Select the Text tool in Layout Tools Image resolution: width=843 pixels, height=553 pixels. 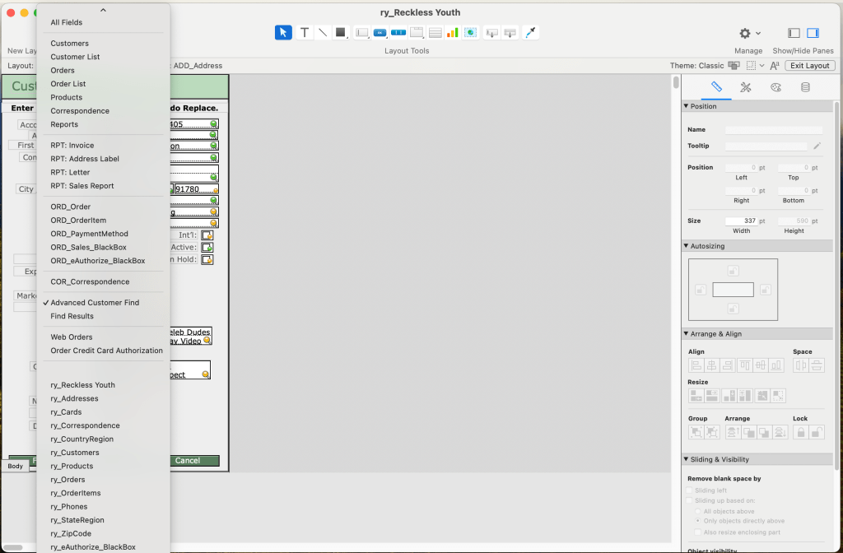coord(305,33)
